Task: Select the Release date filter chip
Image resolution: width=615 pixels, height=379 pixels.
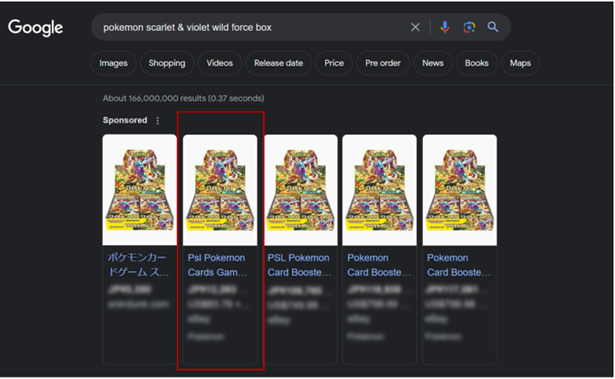Action: pyautogui.click(x=278, y=63)
